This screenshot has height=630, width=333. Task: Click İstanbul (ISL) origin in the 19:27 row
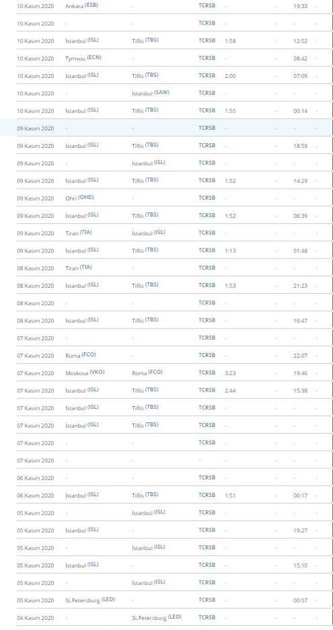pos(82,530)
